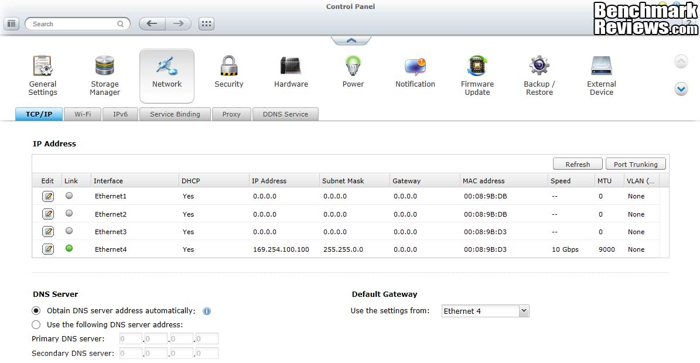
Task: Switch to the Wi-Fi tab
Action: click(x=83, y=114)
